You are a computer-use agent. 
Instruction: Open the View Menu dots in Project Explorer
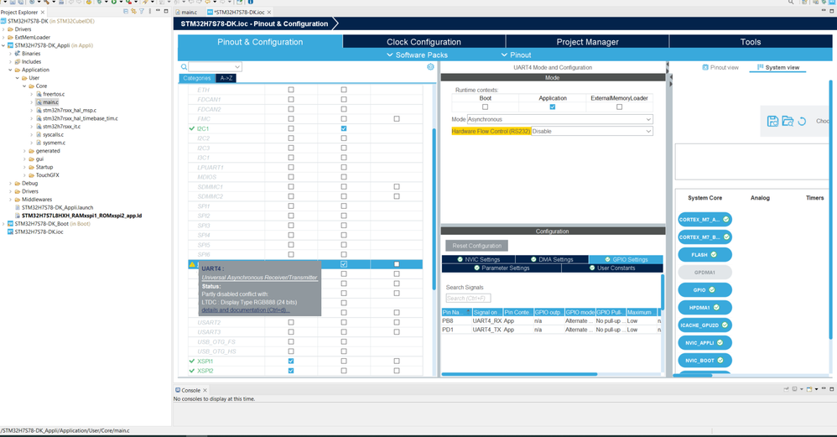150,11
